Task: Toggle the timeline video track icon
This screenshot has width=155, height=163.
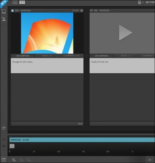Action: [4, 140]
